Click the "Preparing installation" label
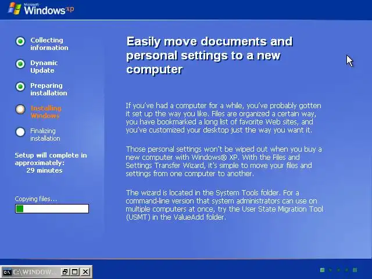 [49, 89]
